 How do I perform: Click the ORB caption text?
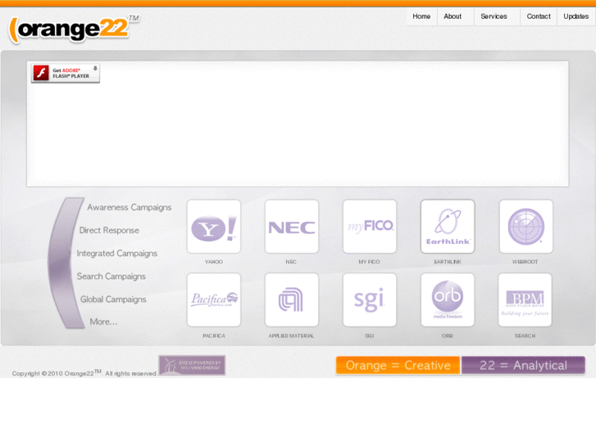(x=447, y=336)
